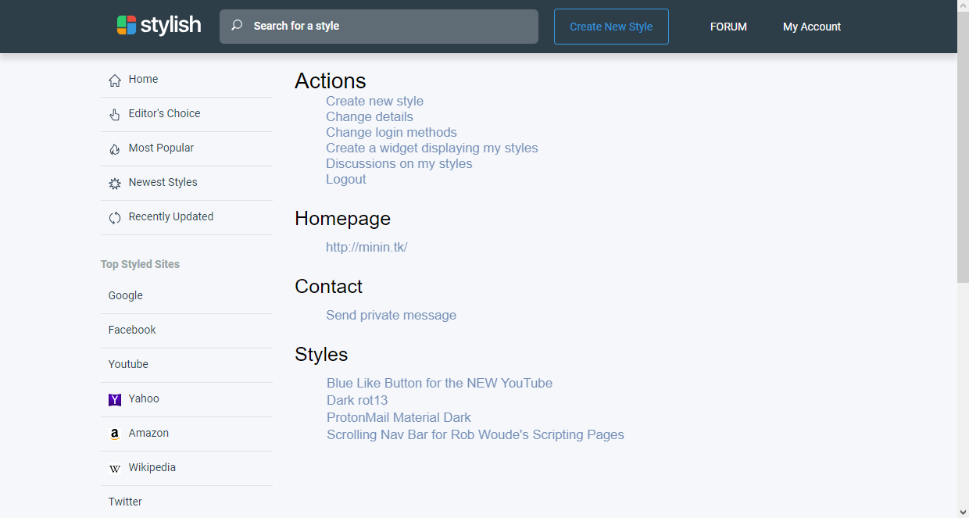Open the http://minin.tk/ homepage link
The width and height of the screenshot is (969, 518).
click(x=367, y=247)
